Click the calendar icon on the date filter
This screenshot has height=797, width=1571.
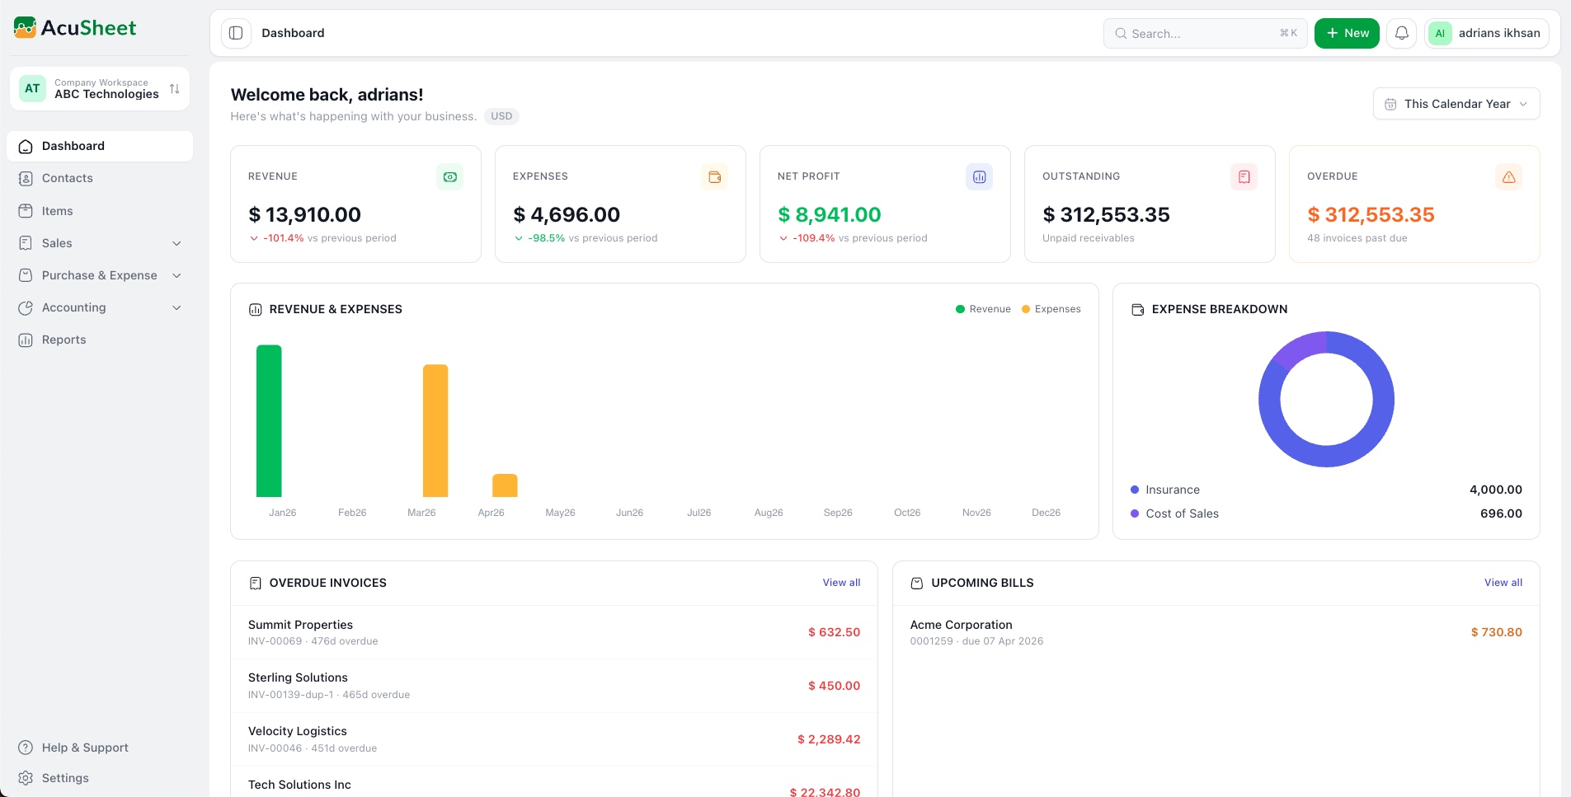(1391, 104)
